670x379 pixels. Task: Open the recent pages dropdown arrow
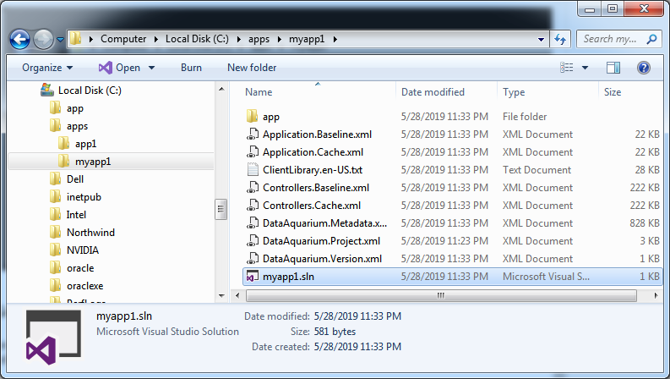[x=60, y=40]
